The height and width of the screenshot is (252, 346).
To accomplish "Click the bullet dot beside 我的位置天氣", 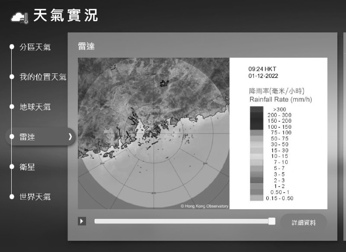I will pos(12,76).
